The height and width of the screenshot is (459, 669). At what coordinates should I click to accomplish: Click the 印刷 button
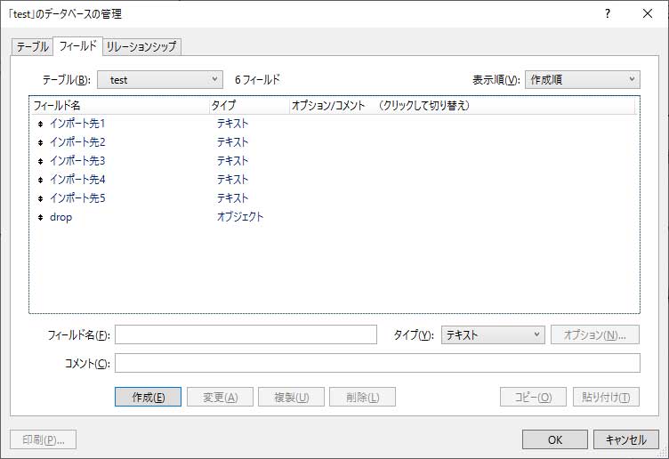[x=44, y=439]
